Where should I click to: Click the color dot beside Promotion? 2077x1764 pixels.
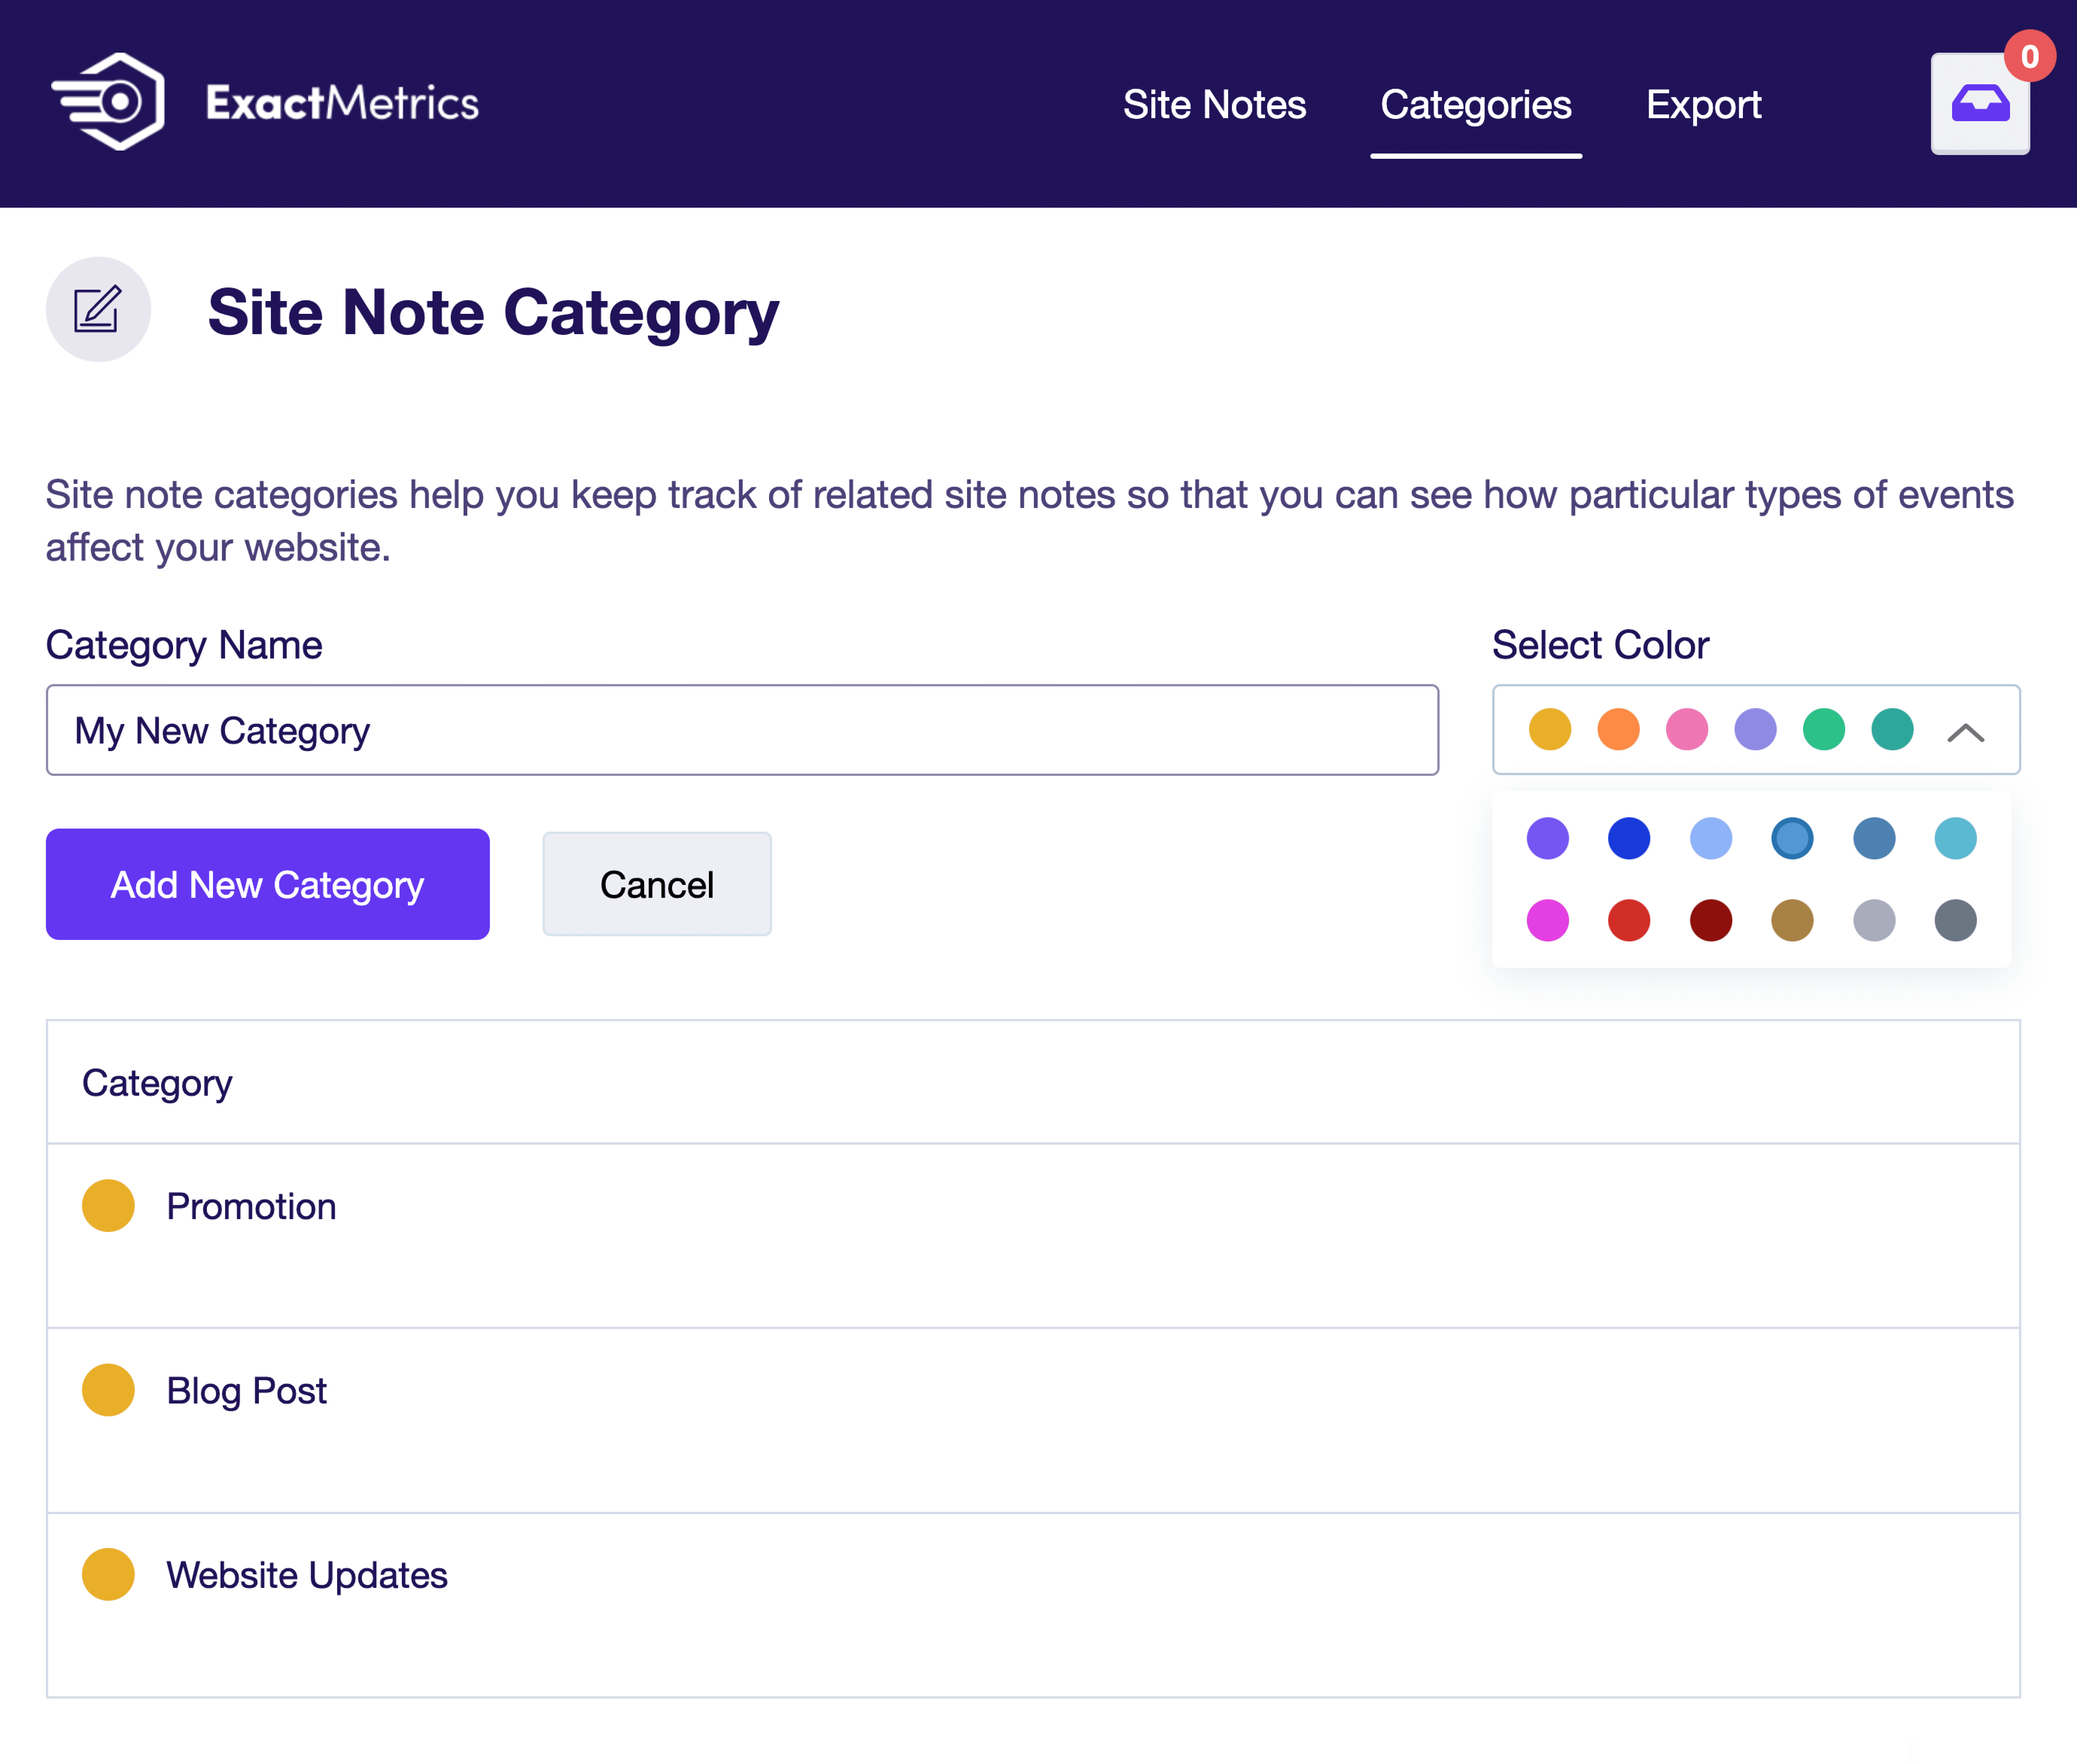(108, 1205)
